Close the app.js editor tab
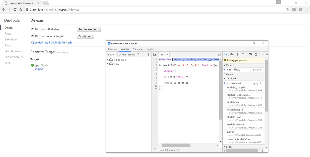Viewport: 310px width, 157px height. click(x=168, y=55)
